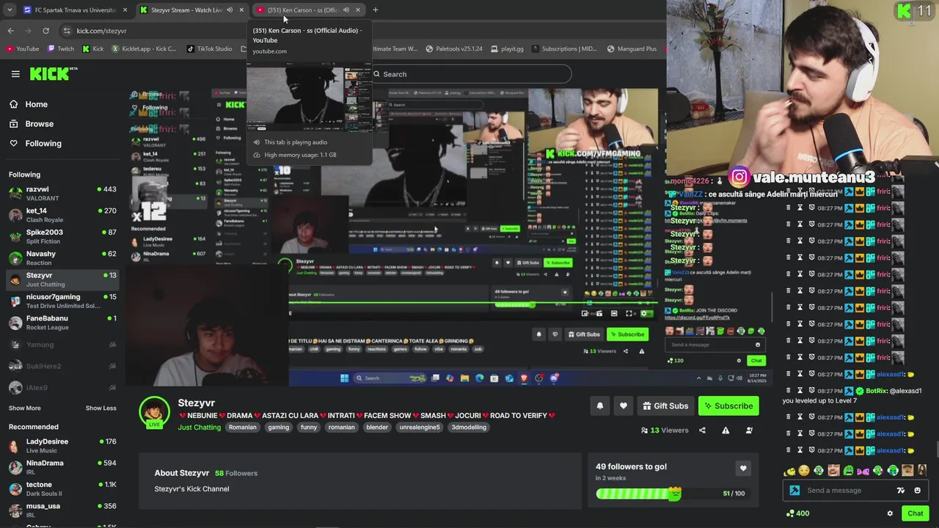Viewport: 939px width, 528px height.
Task: Select the unrealengine5 tag
Action: pos(420,428)
